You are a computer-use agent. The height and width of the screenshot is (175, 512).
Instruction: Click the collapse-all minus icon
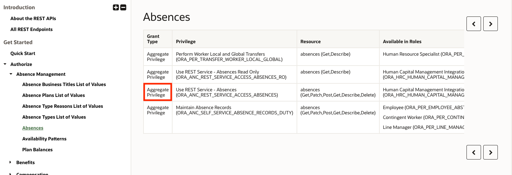point(123,8)
